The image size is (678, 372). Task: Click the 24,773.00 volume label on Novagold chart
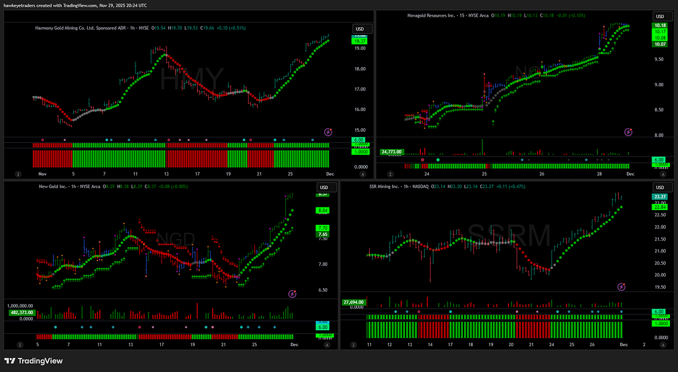click(x=392, y=152)
